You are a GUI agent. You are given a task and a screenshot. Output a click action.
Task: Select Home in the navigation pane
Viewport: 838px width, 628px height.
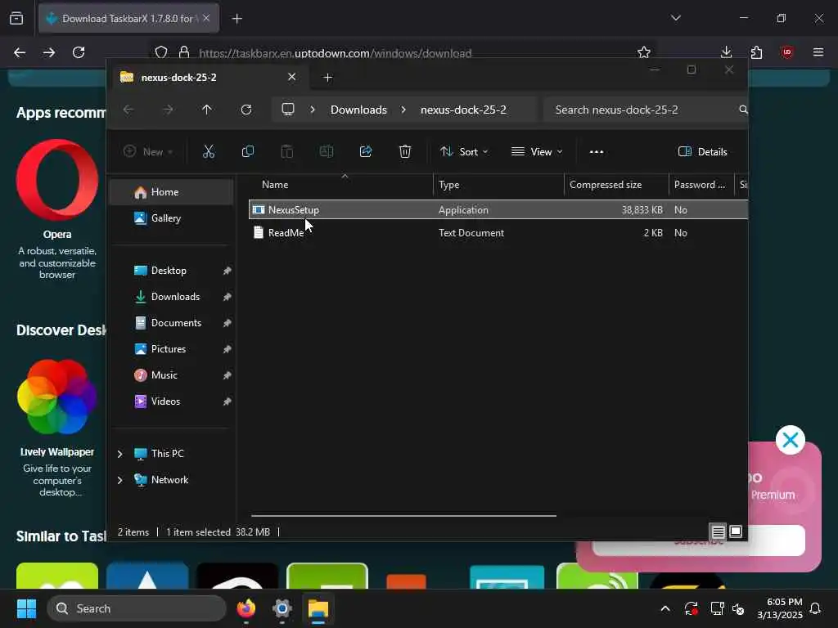pos(171,191)
